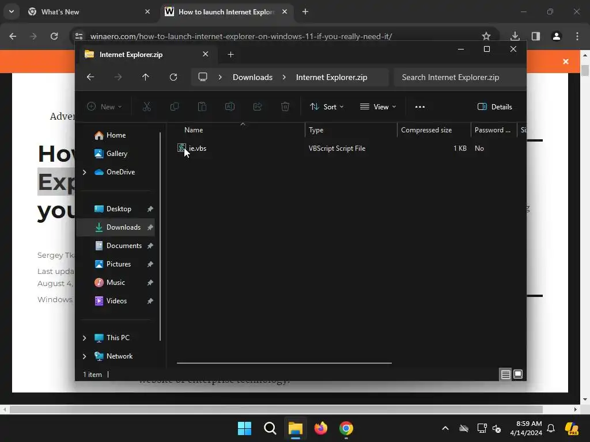Click the Paste clipboard icon

click(202, 106)
